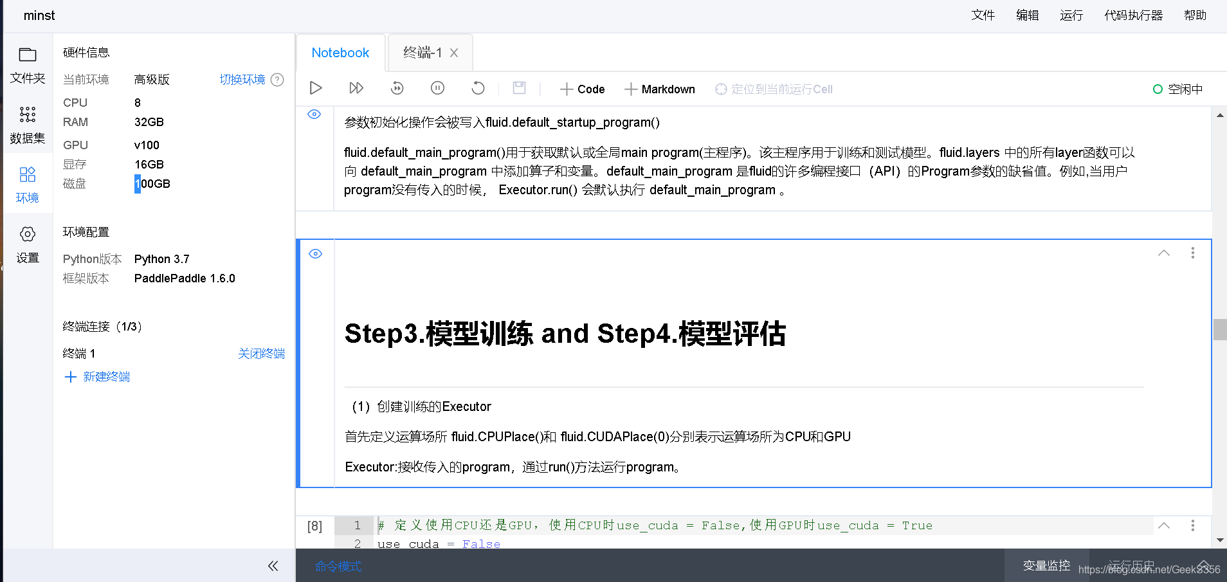Click the 32GB RAM value
The height and width of the screenshot is (582, 1227).
tap(149, 122)
